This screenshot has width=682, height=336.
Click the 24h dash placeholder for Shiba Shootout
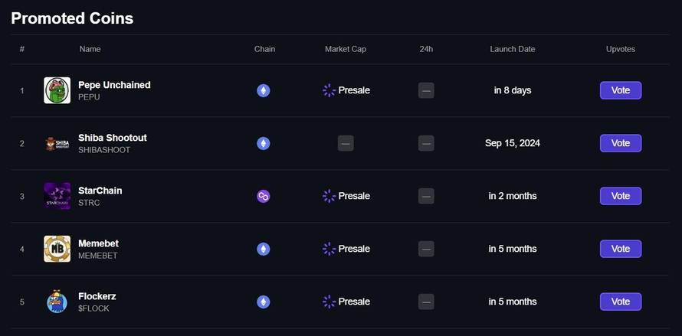[426, 143]
